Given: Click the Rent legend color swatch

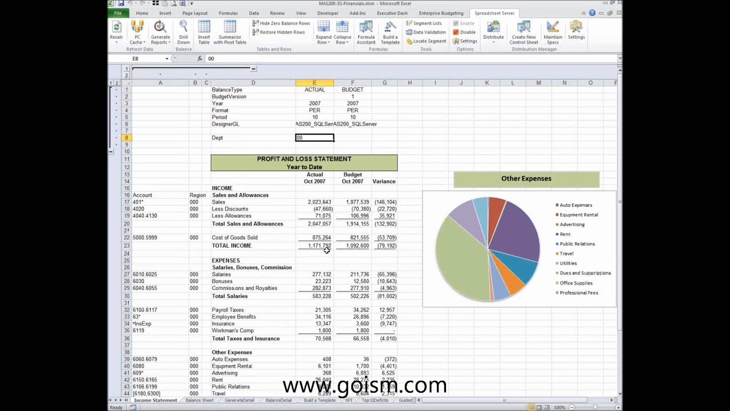Looking at the screenshot, I should (x=557, y=234).
